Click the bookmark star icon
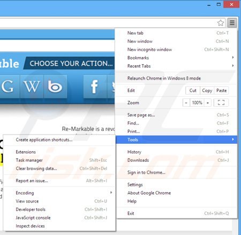241x235 pixels. point(221,23)
